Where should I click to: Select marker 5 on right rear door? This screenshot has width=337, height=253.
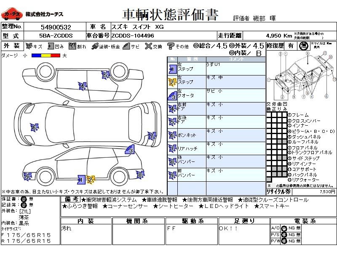(106, 75)
